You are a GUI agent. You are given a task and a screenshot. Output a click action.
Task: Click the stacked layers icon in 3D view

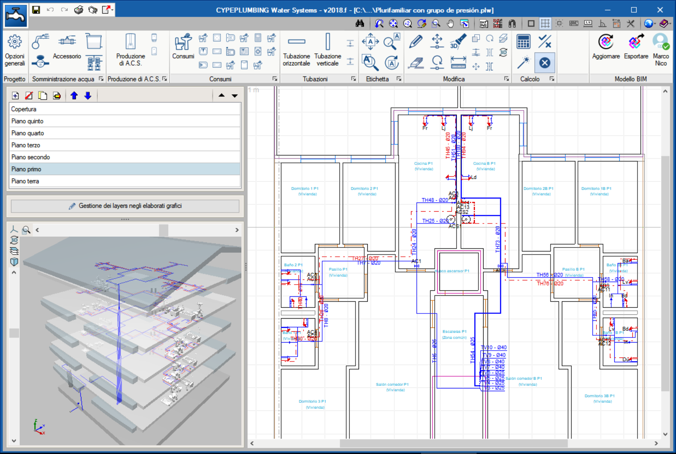pyautogui.click(x=14, y=251)
